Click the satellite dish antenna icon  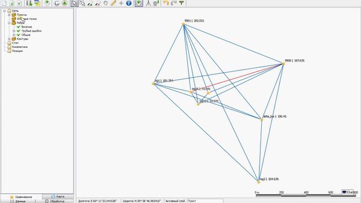pos(156,3)
